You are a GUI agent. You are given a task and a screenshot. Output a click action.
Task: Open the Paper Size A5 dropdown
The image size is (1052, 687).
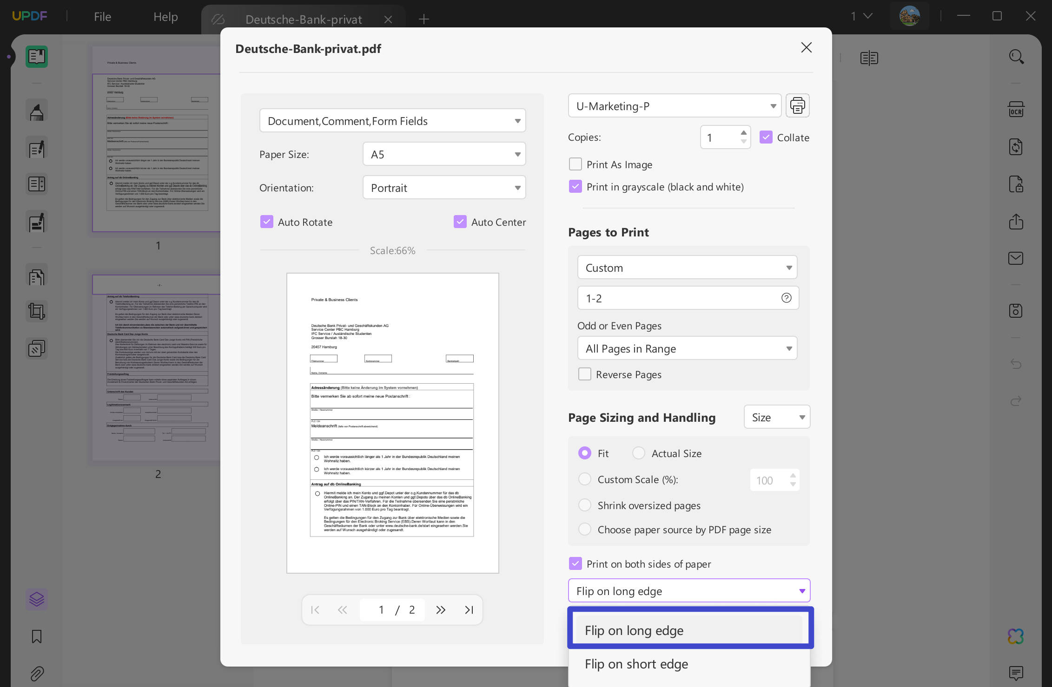coord(444,154)
